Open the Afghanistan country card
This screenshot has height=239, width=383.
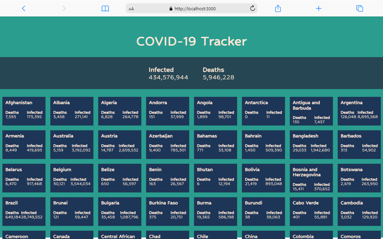24,111
